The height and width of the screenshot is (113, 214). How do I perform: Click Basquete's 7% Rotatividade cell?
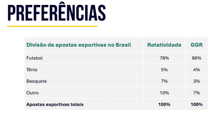click(164, 81)
